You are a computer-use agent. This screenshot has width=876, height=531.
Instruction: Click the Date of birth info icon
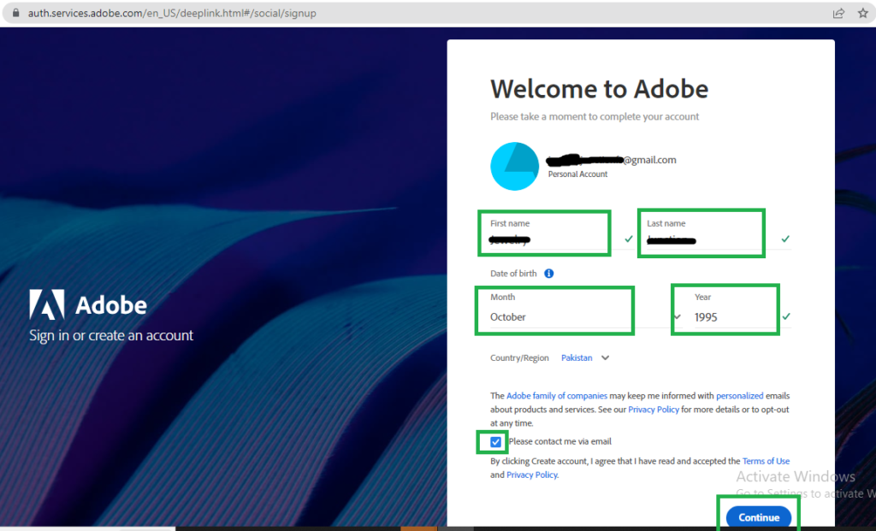(x=549, y=274)
